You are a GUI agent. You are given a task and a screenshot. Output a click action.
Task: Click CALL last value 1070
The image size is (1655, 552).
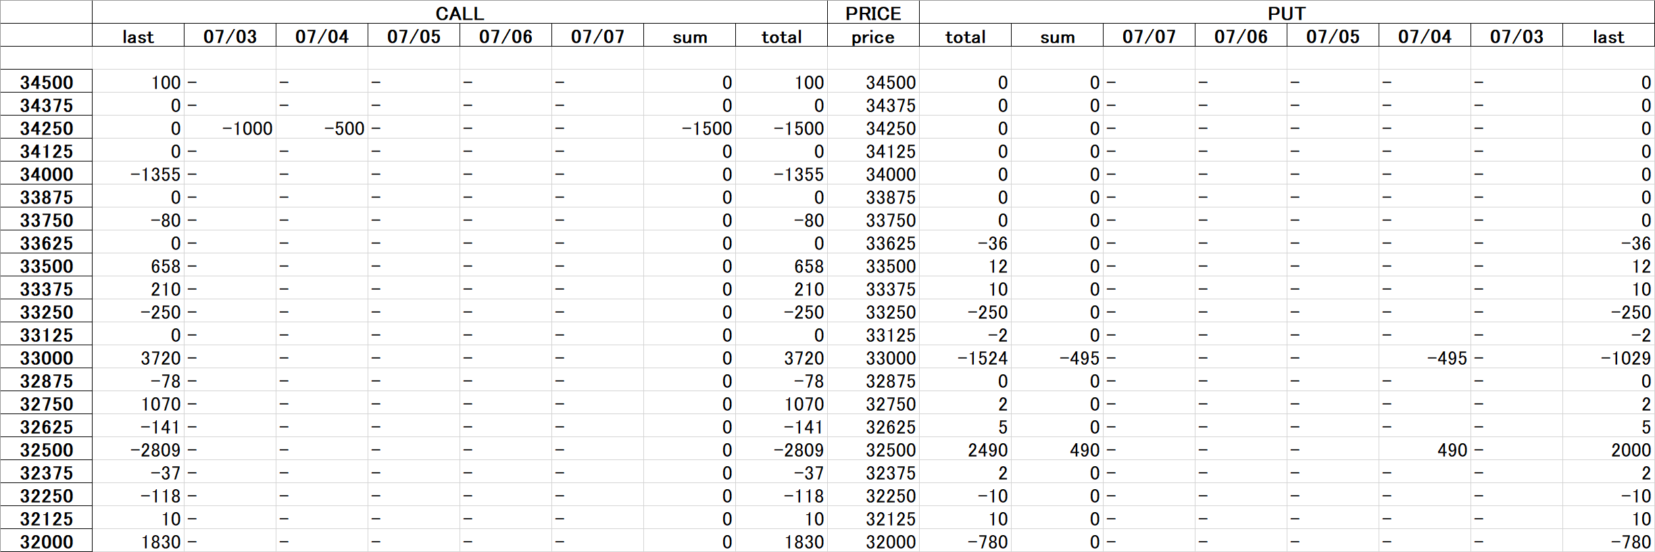[x=138, y=403]
